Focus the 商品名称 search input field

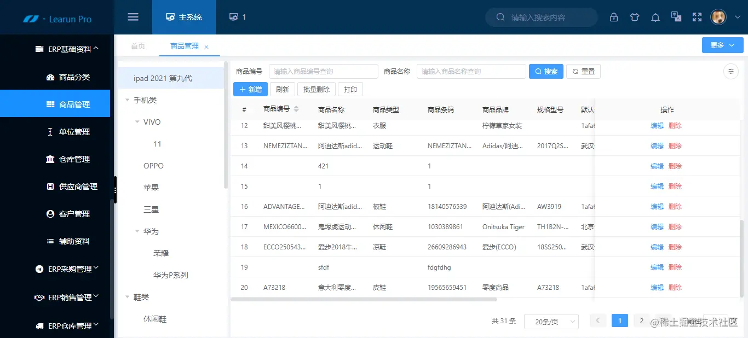coord(471,71)
